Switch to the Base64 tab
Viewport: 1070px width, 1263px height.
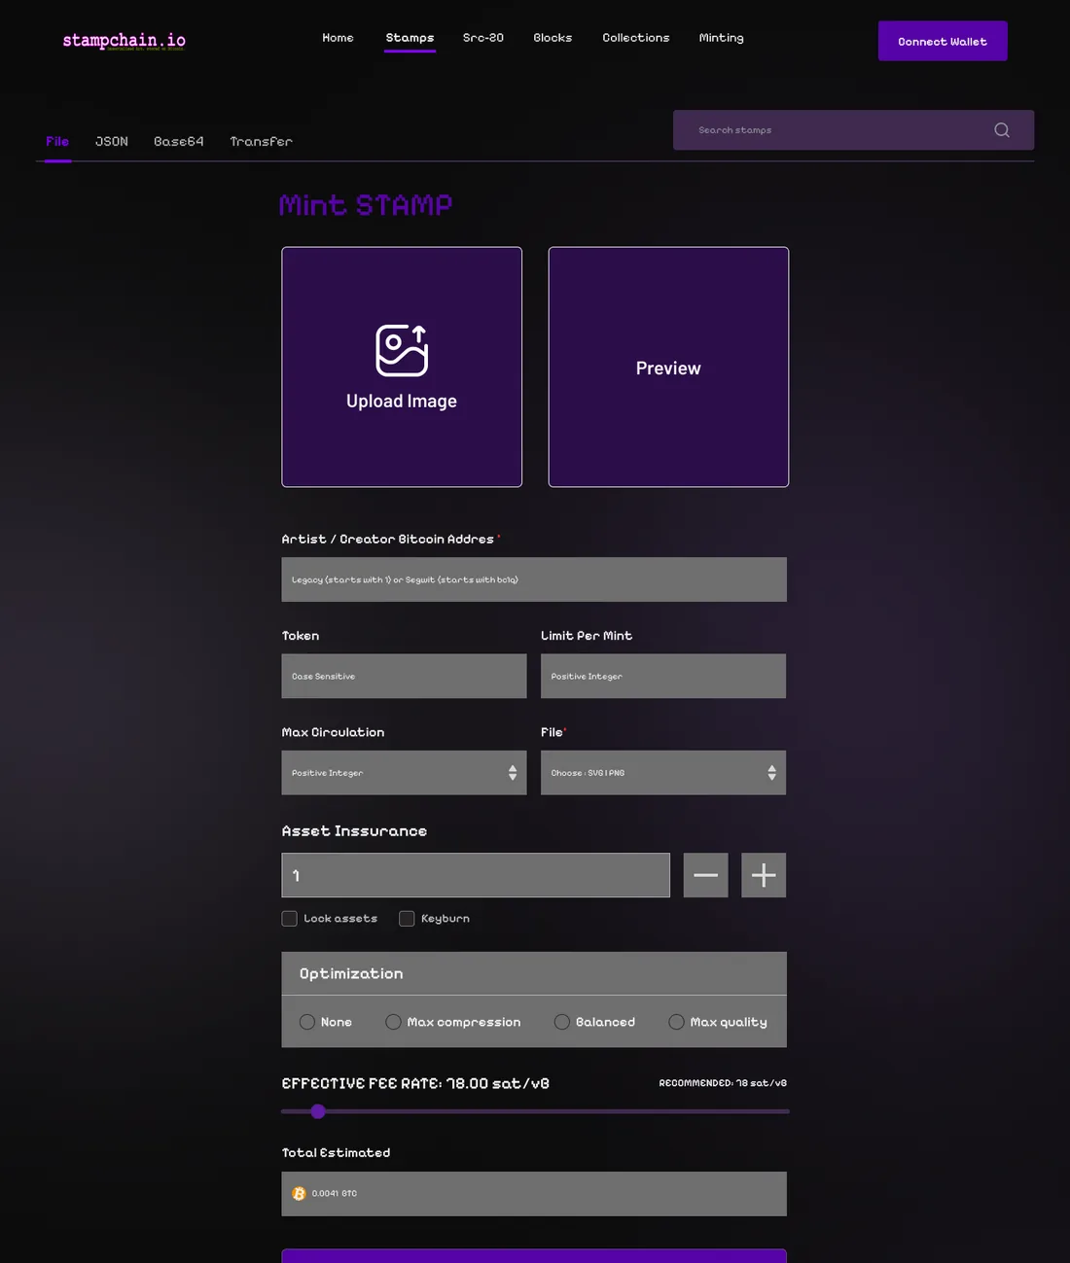(179, 142)
